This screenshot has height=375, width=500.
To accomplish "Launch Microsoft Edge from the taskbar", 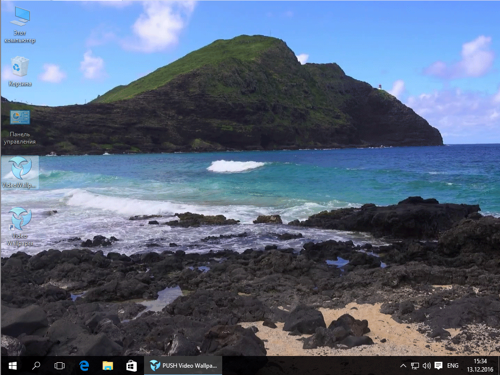I will point(84,365).
